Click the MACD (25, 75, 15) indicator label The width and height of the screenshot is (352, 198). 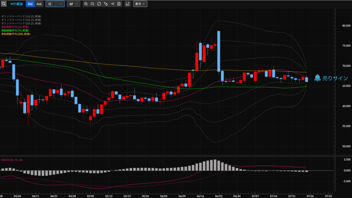pyautogui.click(x=12, y=160)
